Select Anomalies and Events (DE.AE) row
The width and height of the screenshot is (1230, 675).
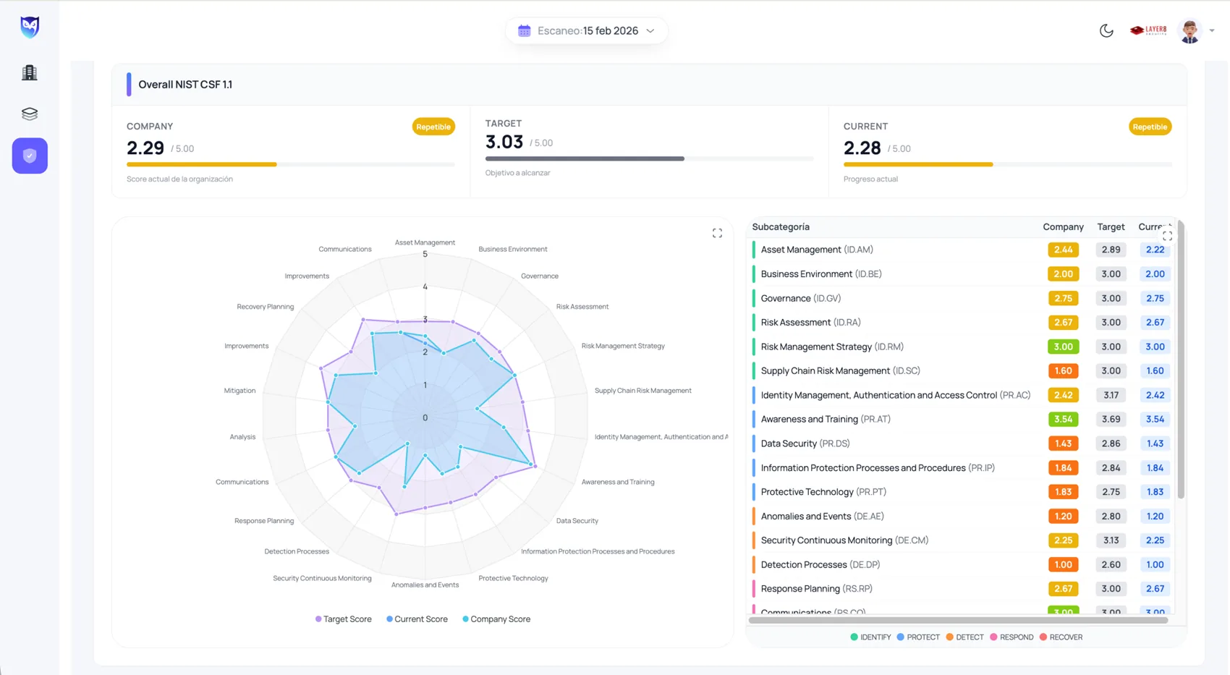(962, 517)
